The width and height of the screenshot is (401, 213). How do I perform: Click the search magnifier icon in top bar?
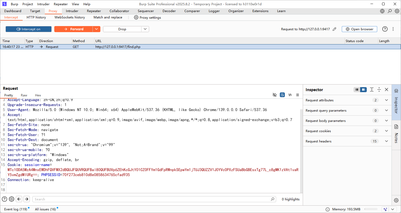pos(390,11)
